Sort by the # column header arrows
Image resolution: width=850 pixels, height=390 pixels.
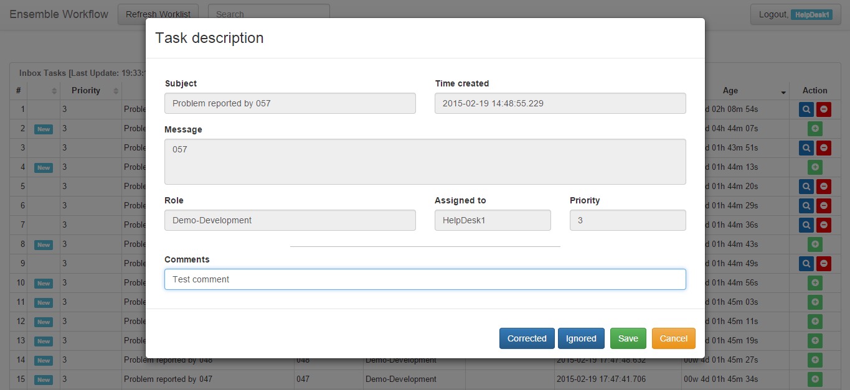[54, 91]
